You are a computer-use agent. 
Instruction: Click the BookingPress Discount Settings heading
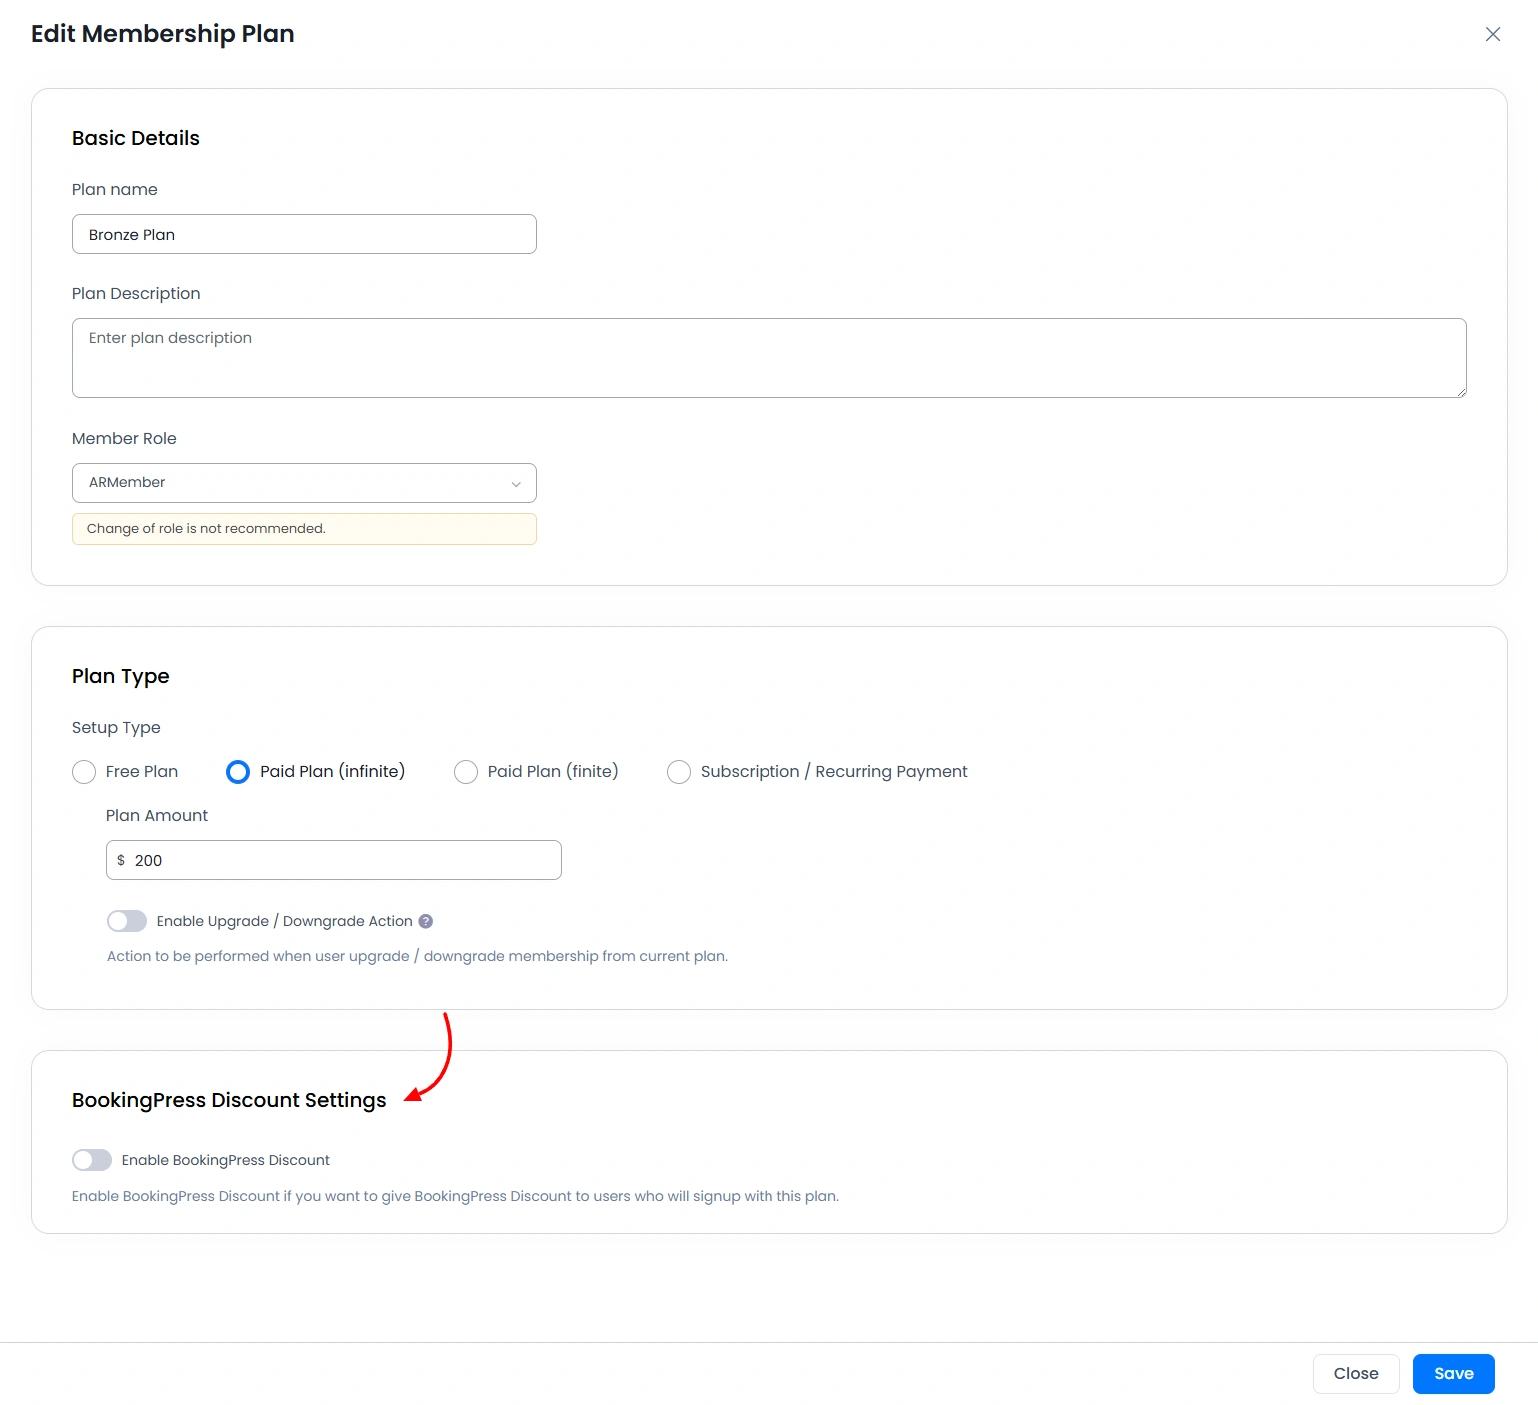click(228, 1099)
